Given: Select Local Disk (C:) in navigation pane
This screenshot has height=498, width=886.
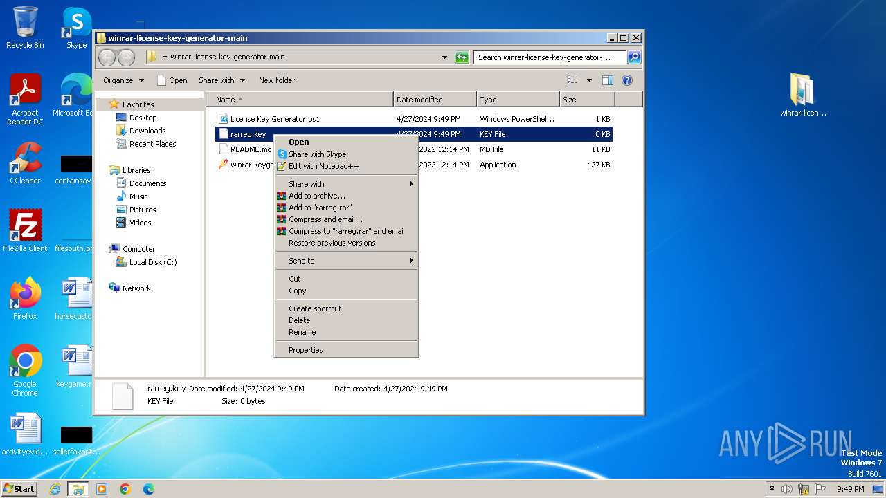Looking at the screenshot, I should (x=146, y=262).
